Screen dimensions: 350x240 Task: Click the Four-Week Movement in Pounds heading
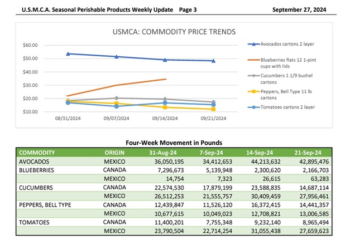point(175,142)
